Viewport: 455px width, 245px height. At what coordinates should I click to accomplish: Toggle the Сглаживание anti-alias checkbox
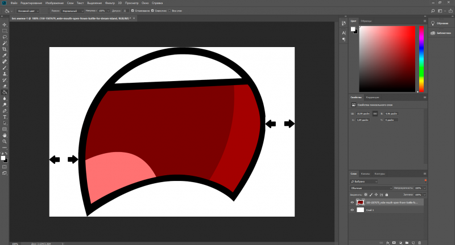(x=133, y=10)
